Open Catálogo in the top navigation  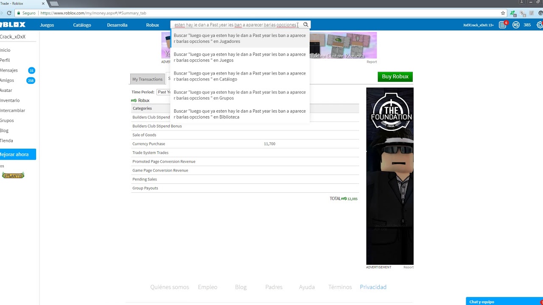[x=82, y=25]
